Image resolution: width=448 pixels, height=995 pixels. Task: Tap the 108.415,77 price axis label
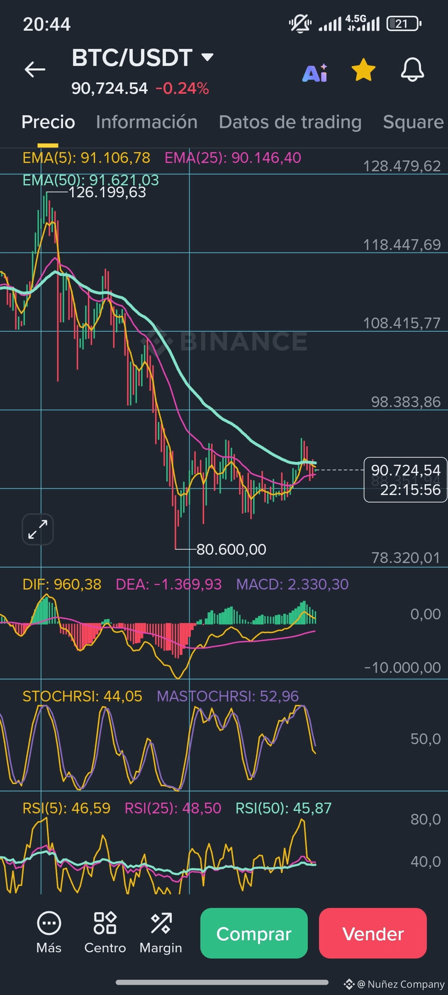click(402, 323)
